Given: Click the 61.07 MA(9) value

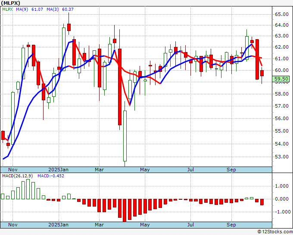Looking at the screenshot, I should click(x=37, y=9).
